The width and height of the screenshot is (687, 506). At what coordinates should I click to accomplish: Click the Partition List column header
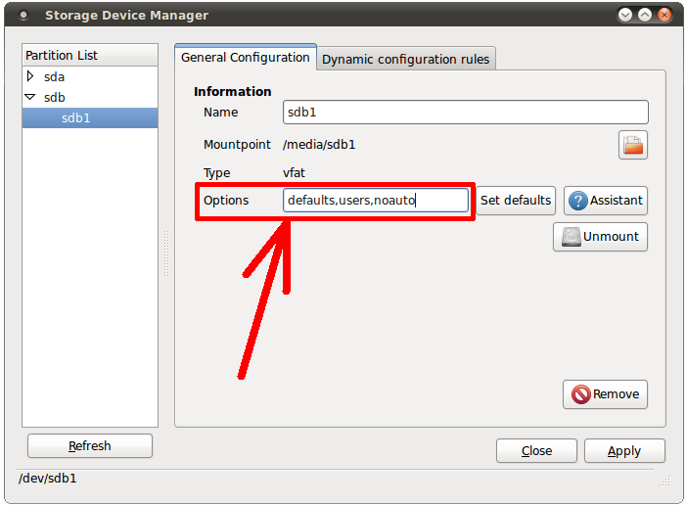pyautogui.click(x=89, y=56)
